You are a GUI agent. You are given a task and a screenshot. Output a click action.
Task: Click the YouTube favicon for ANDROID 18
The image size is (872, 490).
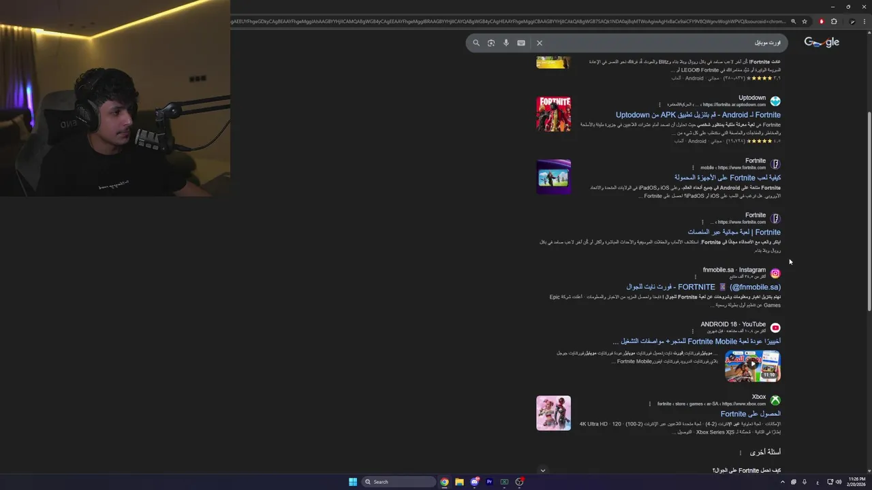pos(775,328)
